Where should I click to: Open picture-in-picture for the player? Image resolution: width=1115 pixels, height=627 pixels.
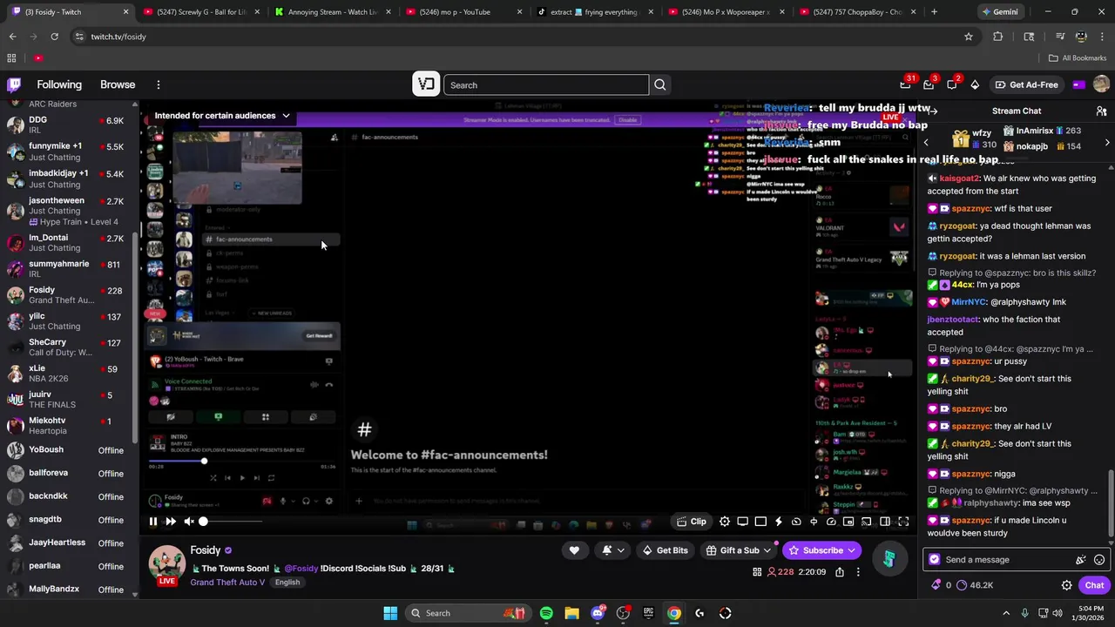click(849, 522)
